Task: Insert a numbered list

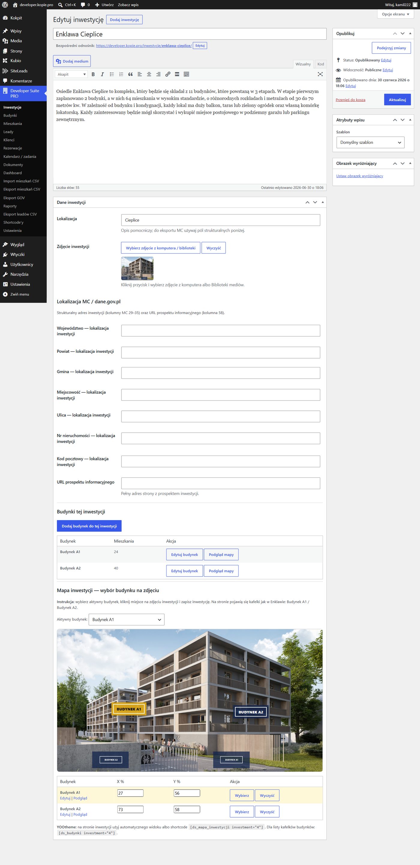Action: click(x=121, y=74)
